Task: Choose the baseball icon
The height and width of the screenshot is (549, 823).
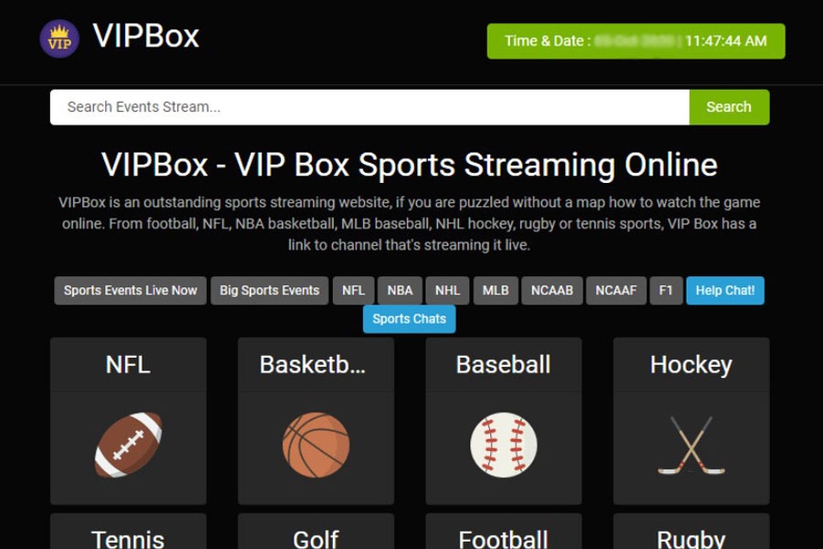Action: click(503, 445)
